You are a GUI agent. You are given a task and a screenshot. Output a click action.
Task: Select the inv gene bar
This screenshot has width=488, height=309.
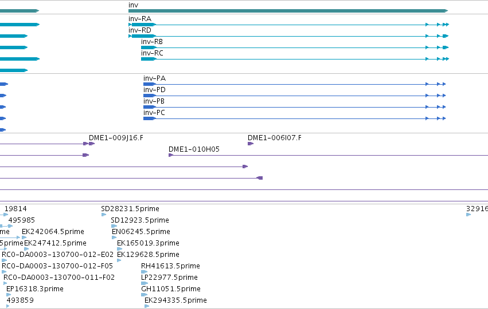pos(288,11)
